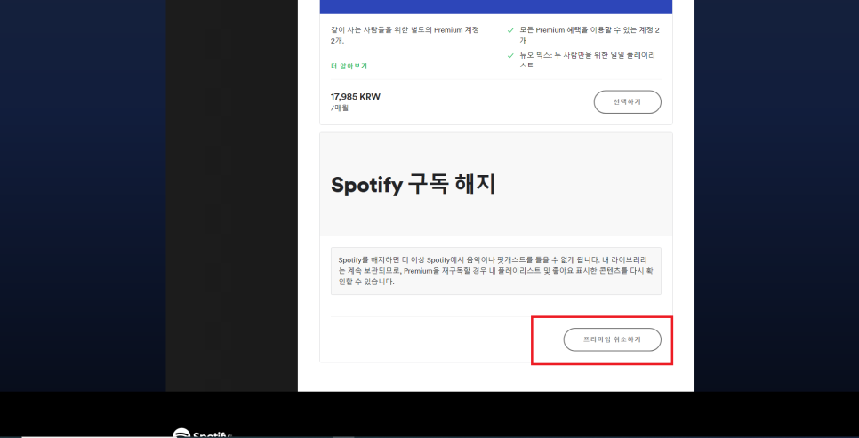Click the Spotify 구독 해지 heading
Image resolution: width=859 pixels, height=438 pixels.
tap(413, 185)
